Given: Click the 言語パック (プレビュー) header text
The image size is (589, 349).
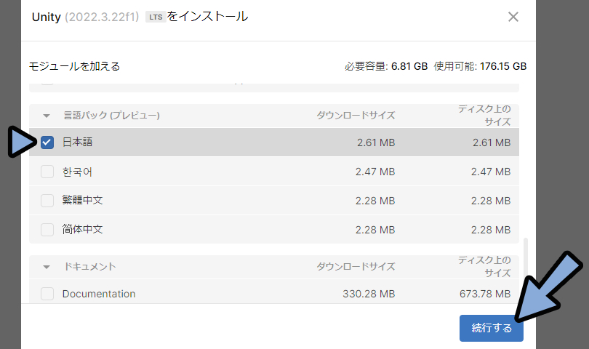Looking at the screenshot, I should click(x=111, y=116).
